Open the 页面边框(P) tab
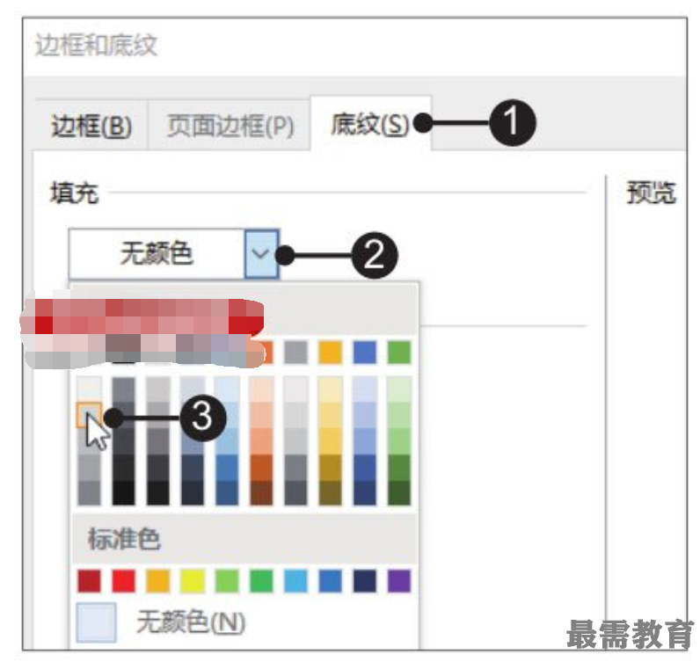Viewport: 700px width, 669px height. point(230,126)
